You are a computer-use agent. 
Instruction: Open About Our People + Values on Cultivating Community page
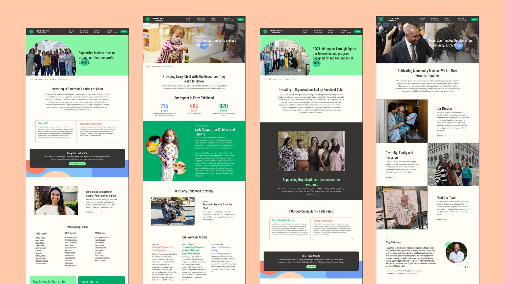(x=462, y=19)
